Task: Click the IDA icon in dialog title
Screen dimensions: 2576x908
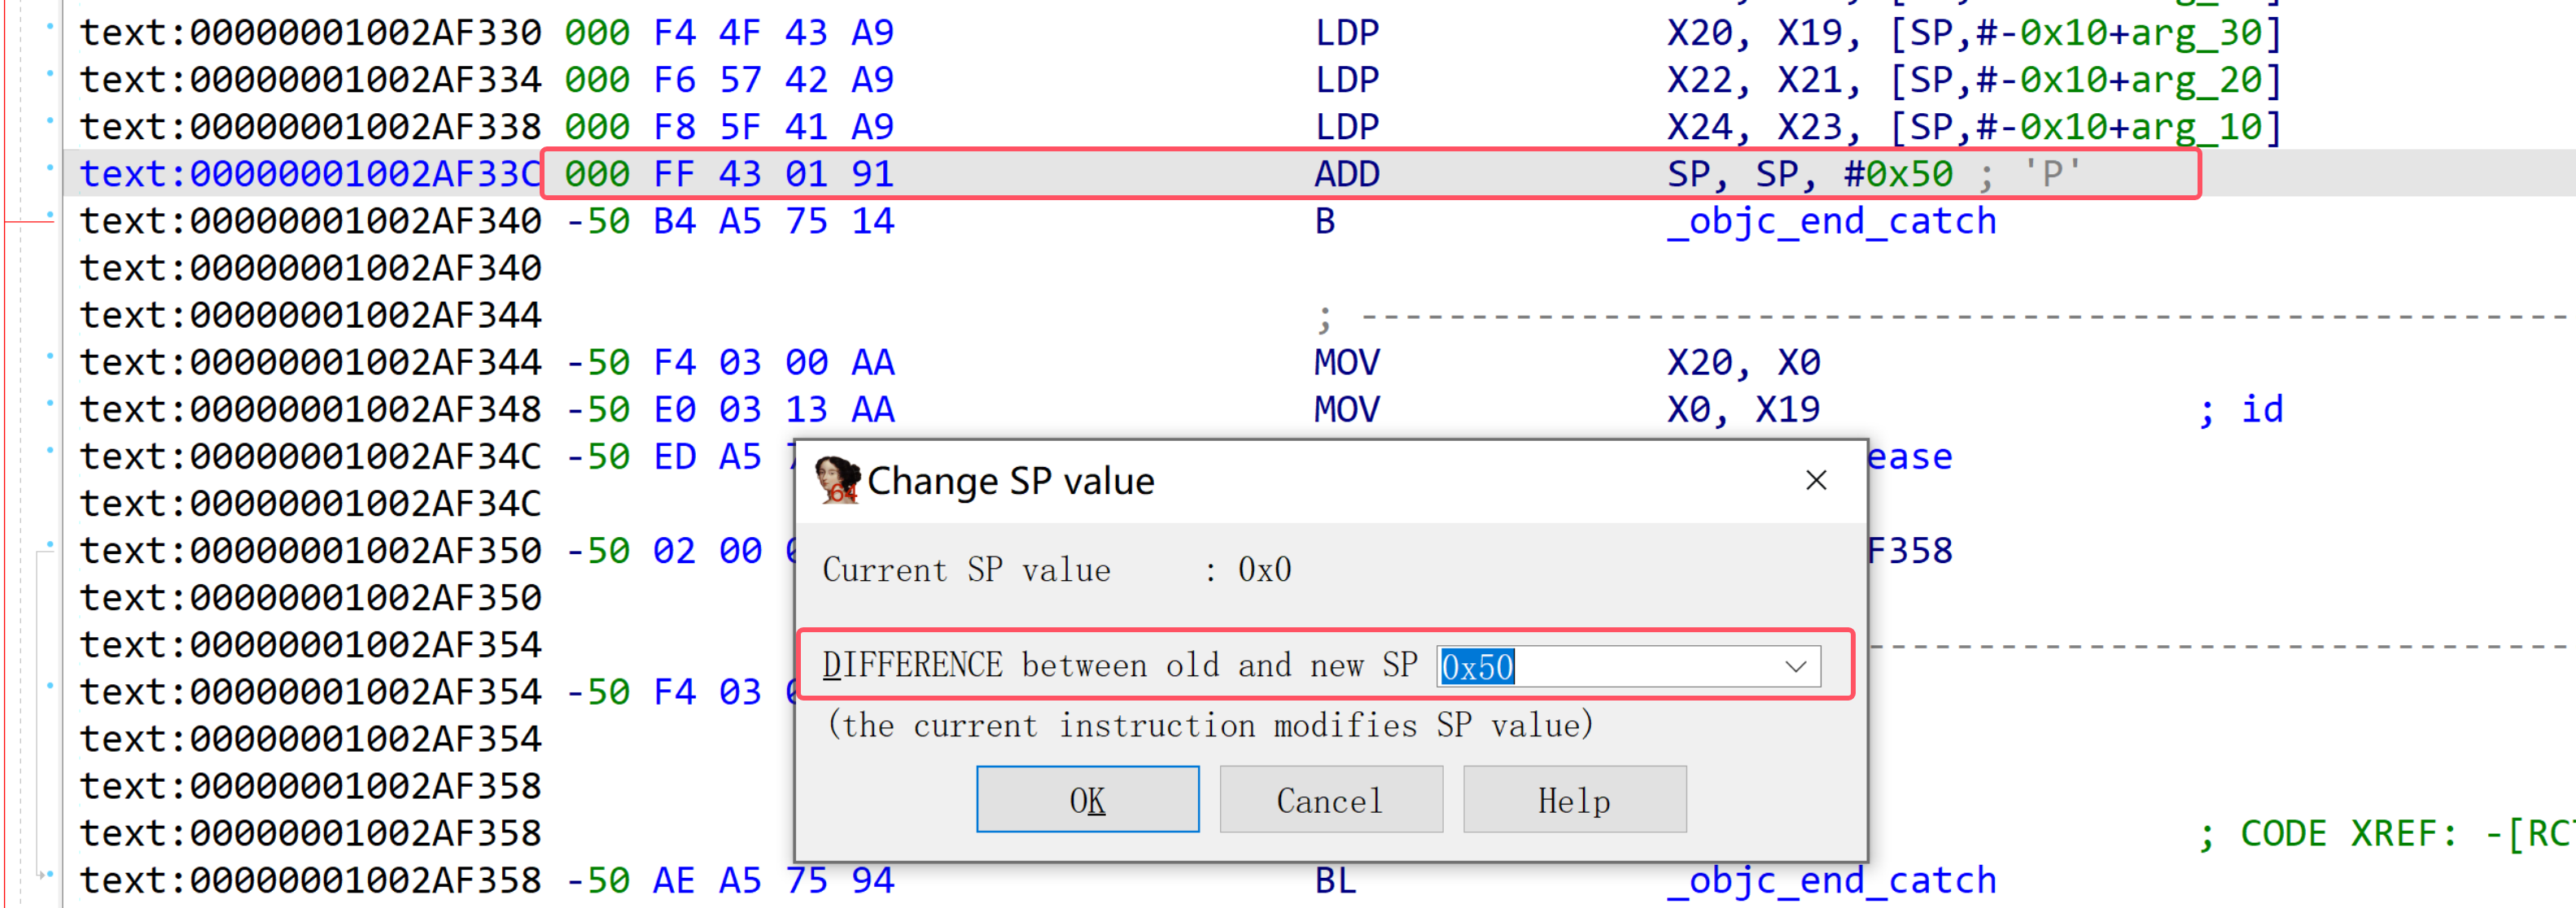Action: tap(837, 480)
